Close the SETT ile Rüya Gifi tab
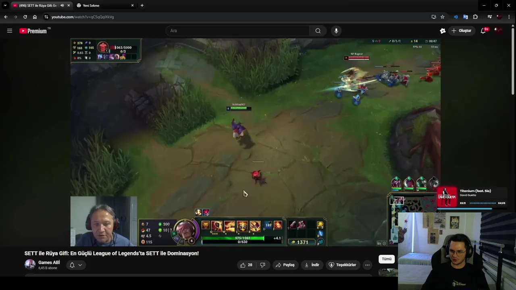The width and height of the screenshot is (516, 290). pyautogui.click(x=69, y=5)
